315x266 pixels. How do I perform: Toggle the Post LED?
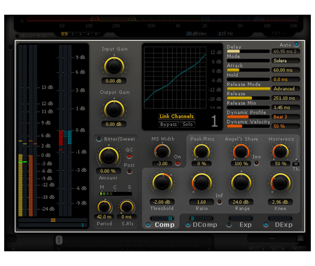(x=129, y=171)
